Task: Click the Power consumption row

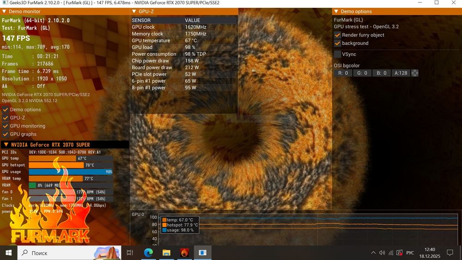Action: (184, 54)
